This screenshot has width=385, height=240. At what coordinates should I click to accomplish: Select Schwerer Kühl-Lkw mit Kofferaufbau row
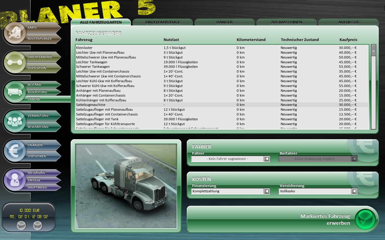[222, 86]
